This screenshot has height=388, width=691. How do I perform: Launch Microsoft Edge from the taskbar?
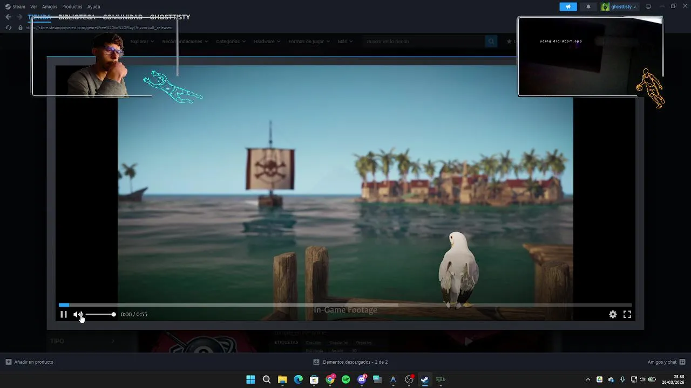[298, 379]
